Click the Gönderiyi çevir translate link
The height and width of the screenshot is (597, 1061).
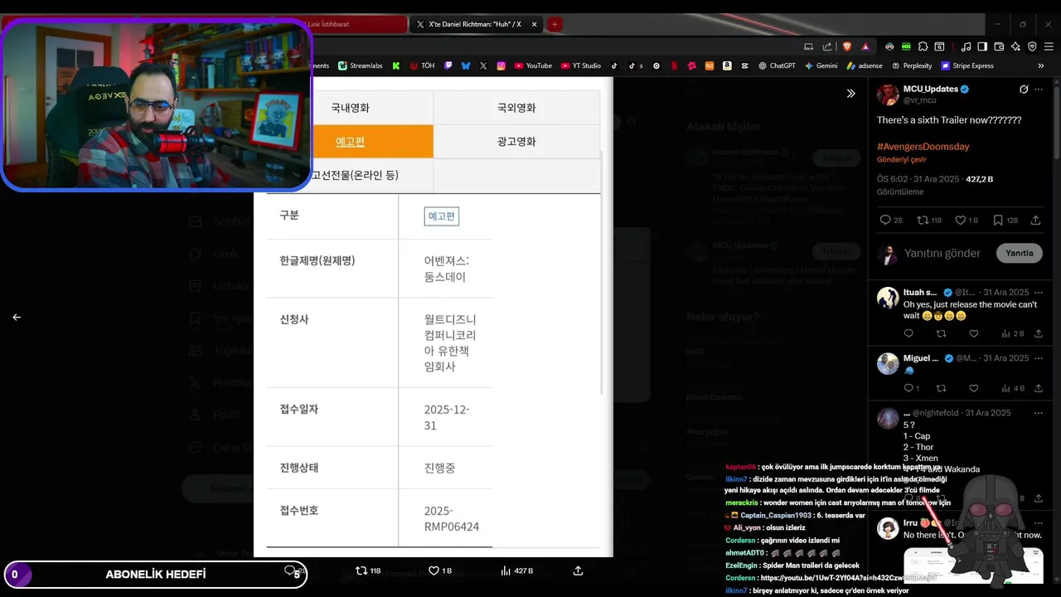(x=902, y=160)
